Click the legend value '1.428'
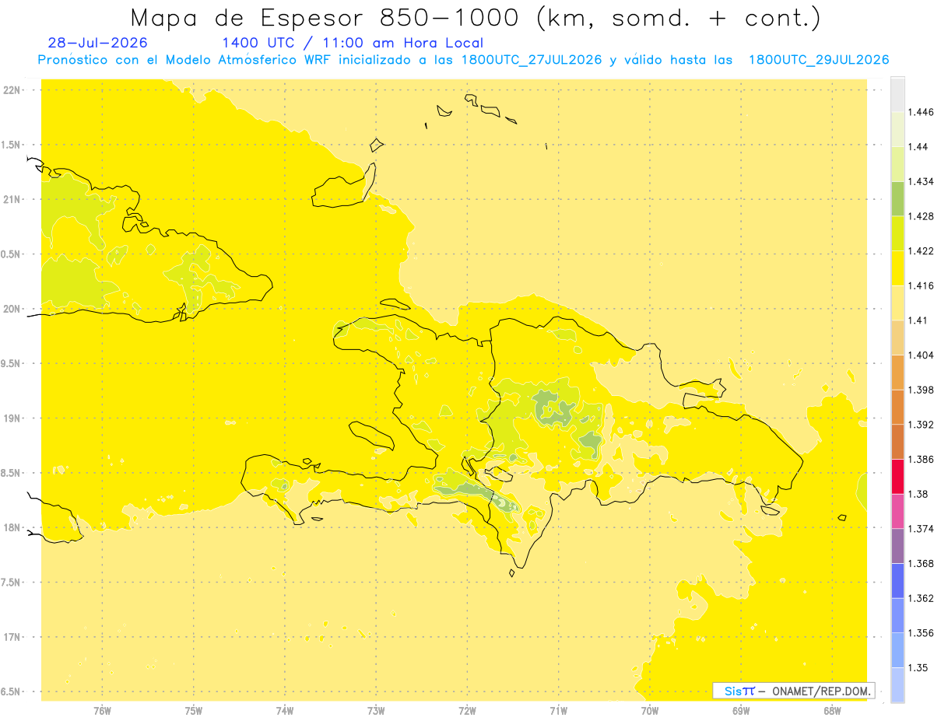 coord(922,216)
